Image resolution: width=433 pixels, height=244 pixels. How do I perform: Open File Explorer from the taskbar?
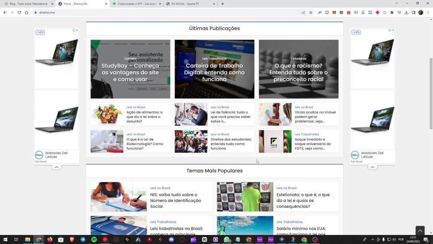[x=27, y=240]
